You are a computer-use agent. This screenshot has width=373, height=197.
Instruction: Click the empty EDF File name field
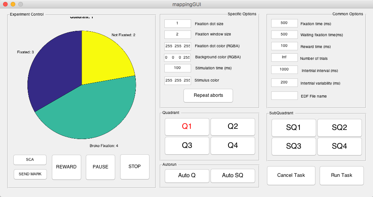click(x=284, y=96)
